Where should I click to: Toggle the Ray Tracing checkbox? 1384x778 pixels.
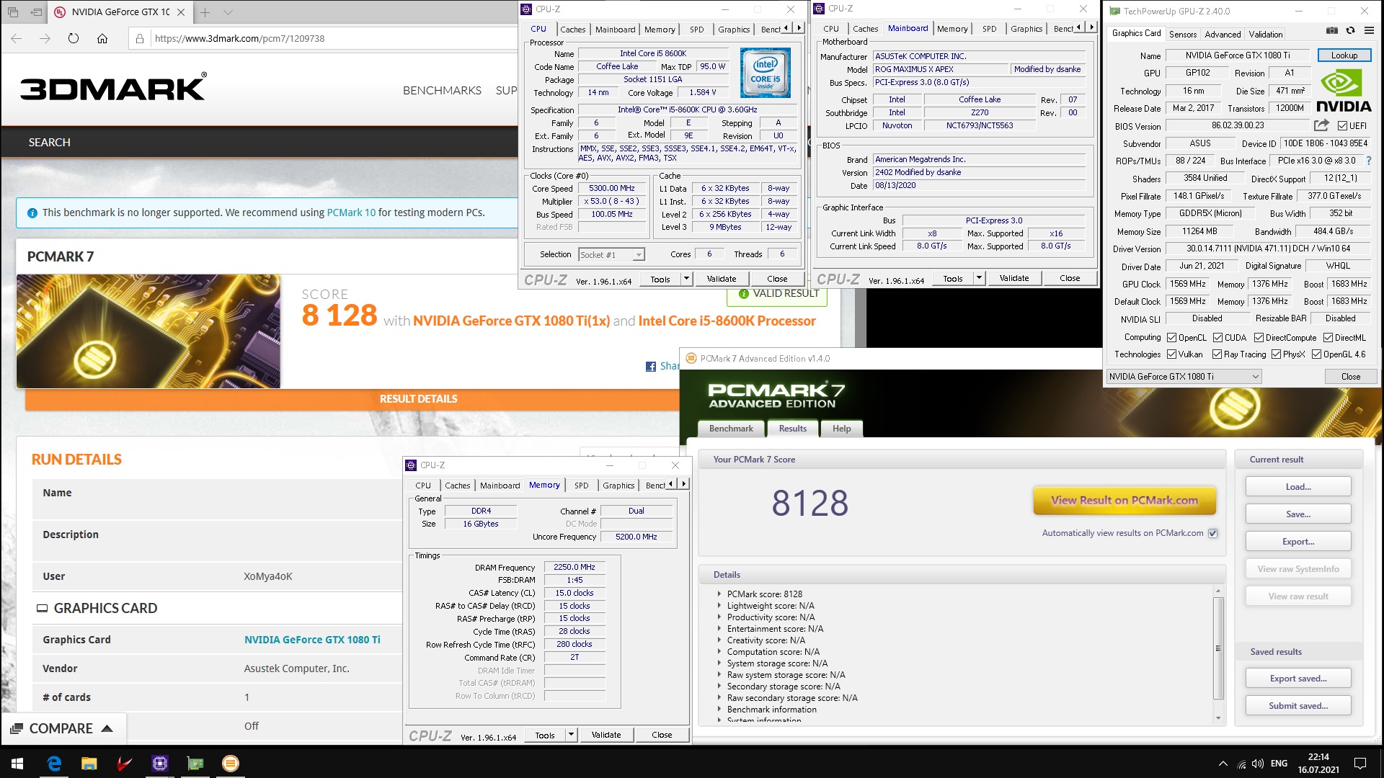click(1217, 354)
